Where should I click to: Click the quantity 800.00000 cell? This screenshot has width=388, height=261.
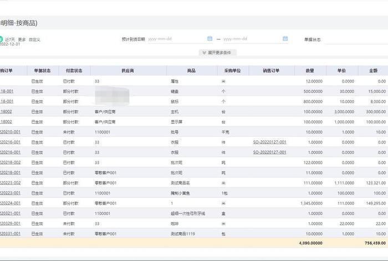(313, 102)
